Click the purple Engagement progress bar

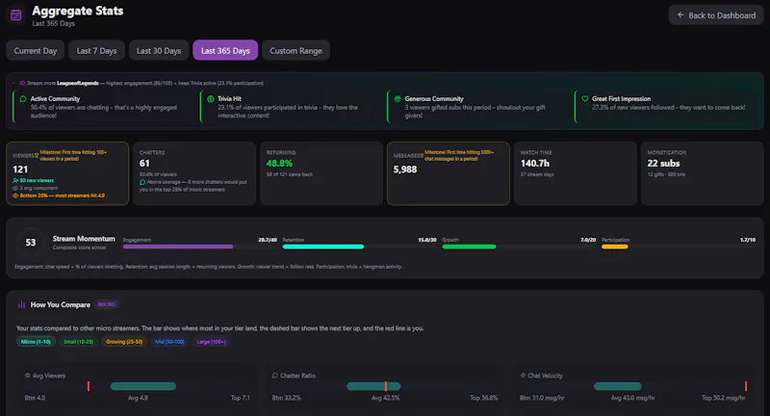click(178, 247)
